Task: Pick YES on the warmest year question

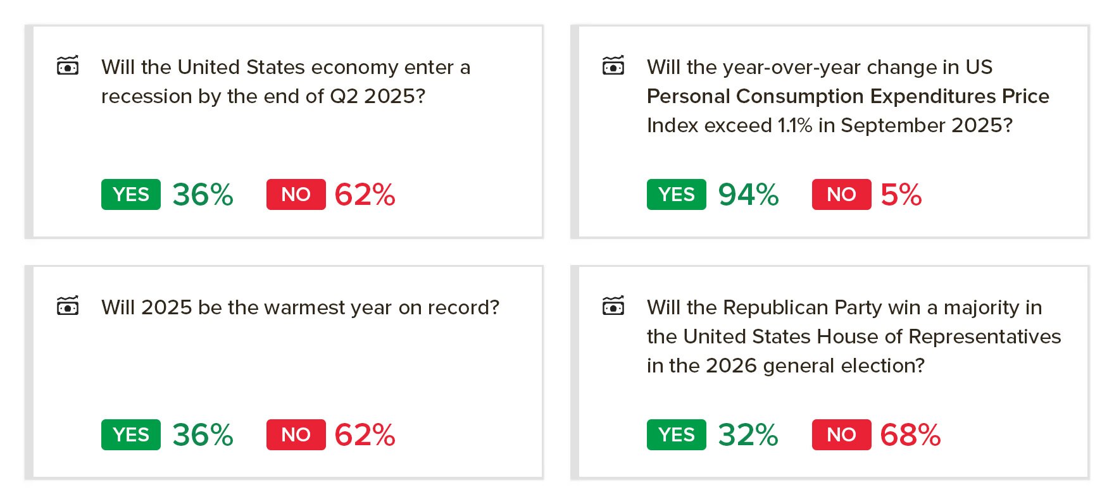Action: point(131,434)
